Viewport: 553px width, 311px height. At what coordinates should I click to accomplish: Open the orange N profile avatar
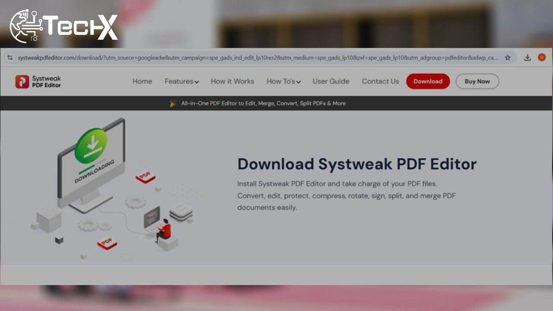tap(542, 57)
